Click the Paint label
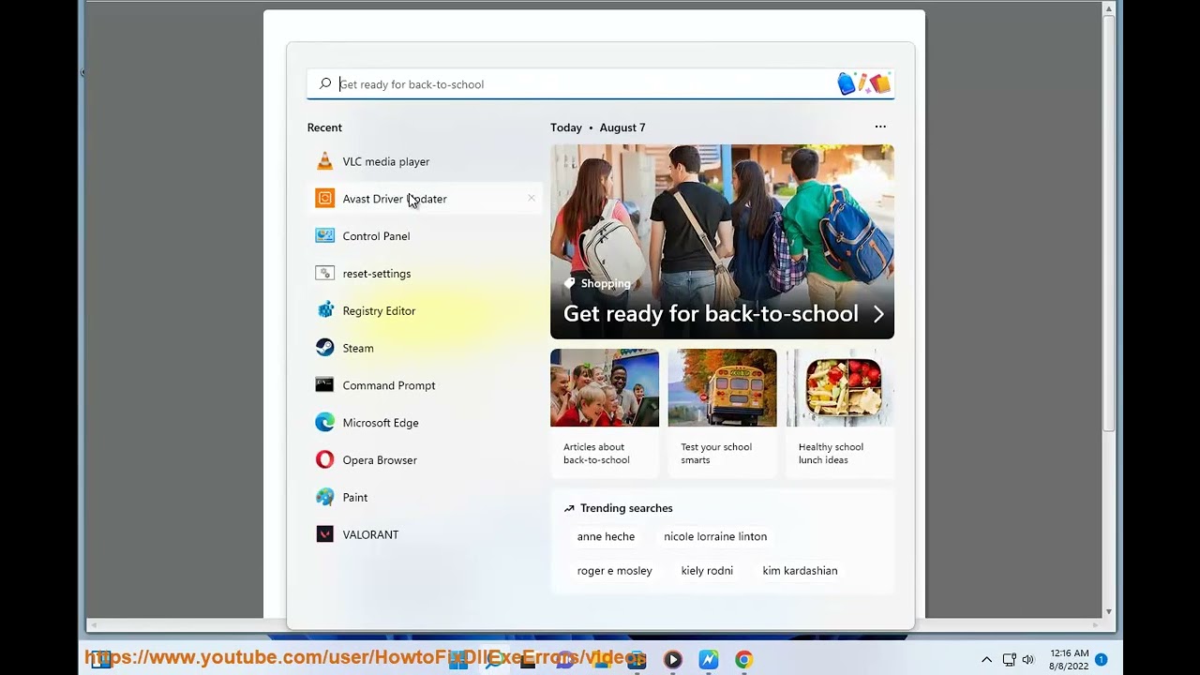 tap(355, 497)
